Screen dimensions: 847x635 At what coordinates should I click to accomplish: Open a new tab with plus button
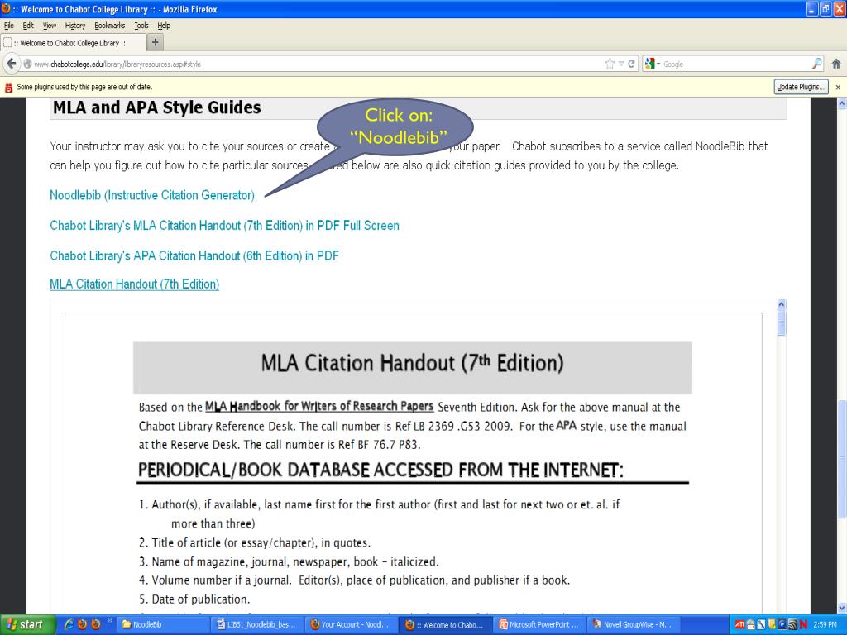pyautogui.click(x=155, y=42)
